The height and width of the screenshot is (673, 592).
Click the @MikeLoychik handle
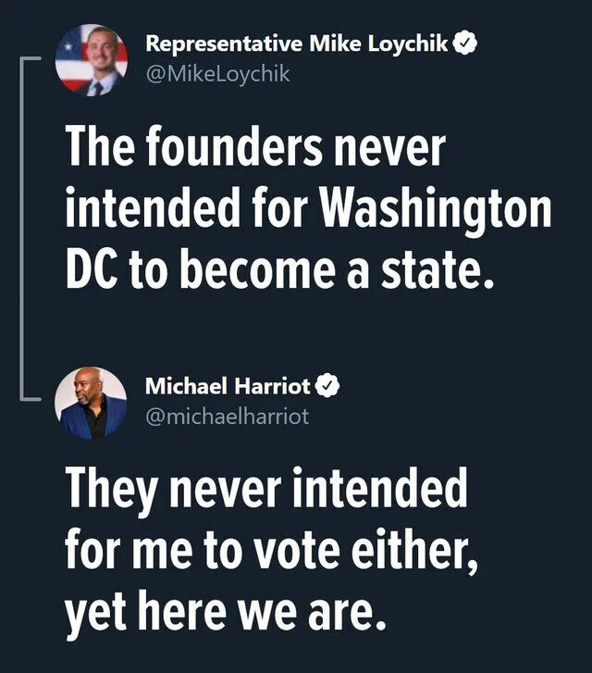coord(217,73)
